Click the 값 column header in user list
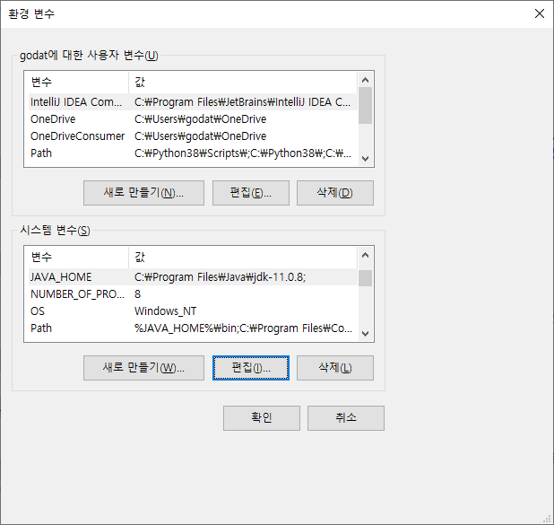Viewport: 554px width, 525px height. [243, 82]
